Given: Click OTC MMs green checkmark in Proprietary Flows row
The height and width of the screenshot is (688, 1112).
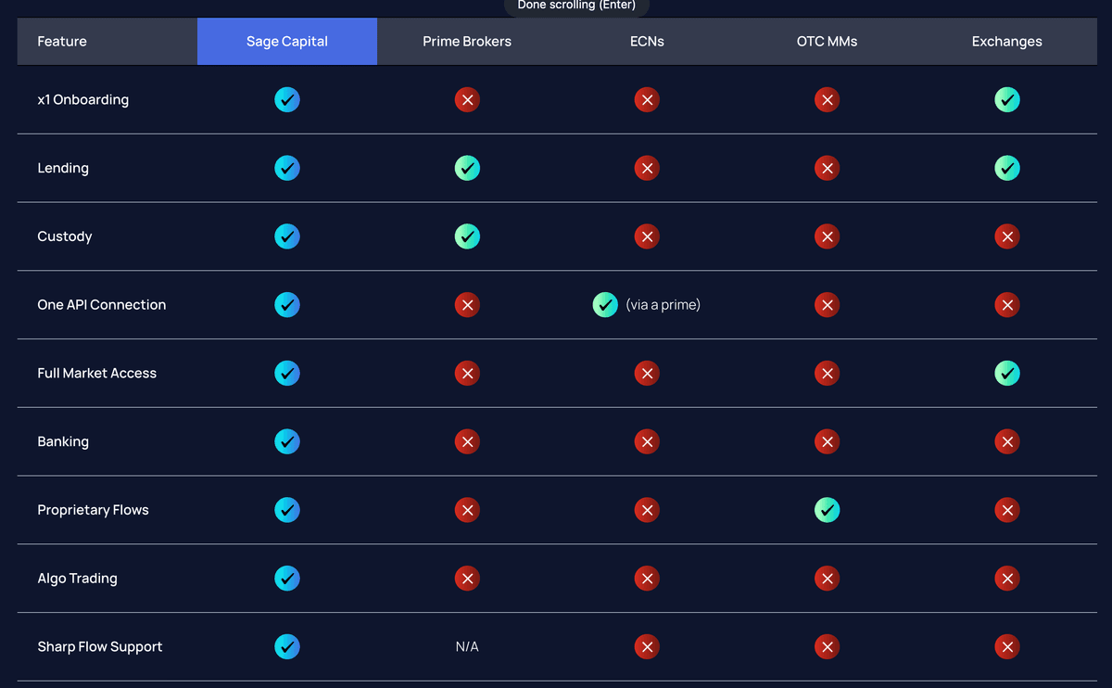Looking at the screenshot, I should click(x=827, y=510).
